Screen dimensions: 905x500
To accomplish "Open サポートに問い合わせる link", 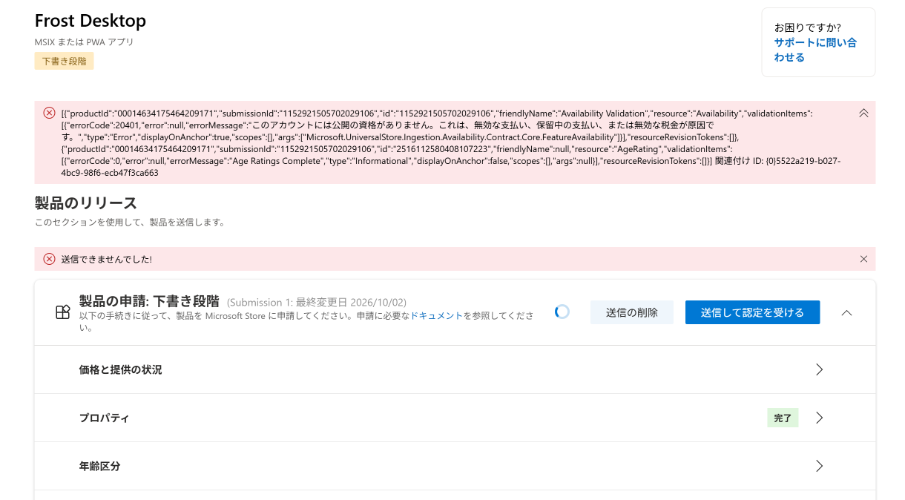I will 815,50.
